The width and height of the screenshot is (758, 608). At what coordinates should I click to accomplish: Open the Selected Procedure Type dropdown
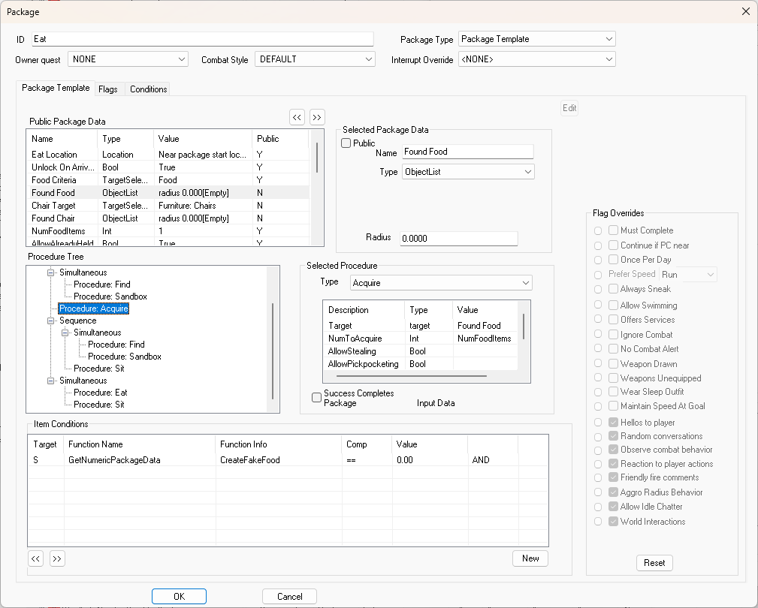click(x=441, y=283)
